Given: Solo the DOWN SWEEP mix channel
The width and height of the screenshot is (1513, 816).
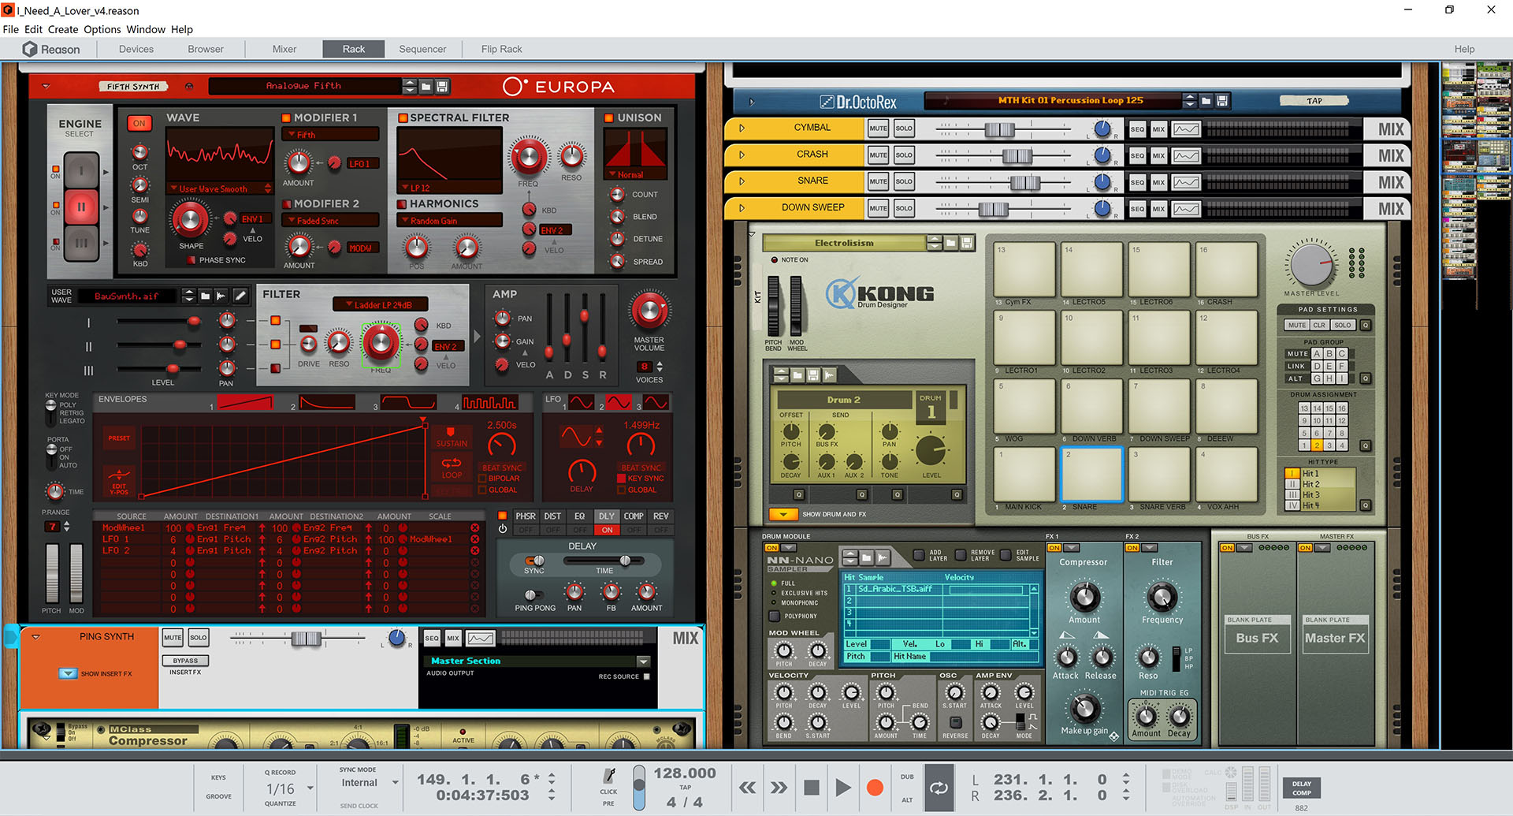Looking at the screenshot, I should pos(904,208).
